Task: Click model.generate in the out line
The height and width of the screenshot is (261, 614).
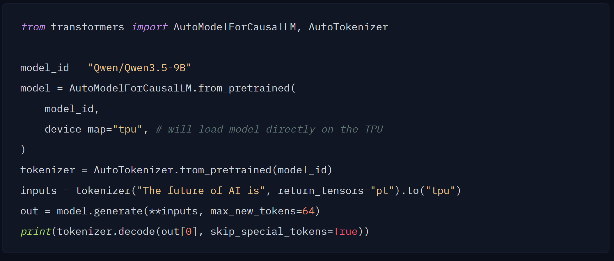Action: tap(100, 211)
